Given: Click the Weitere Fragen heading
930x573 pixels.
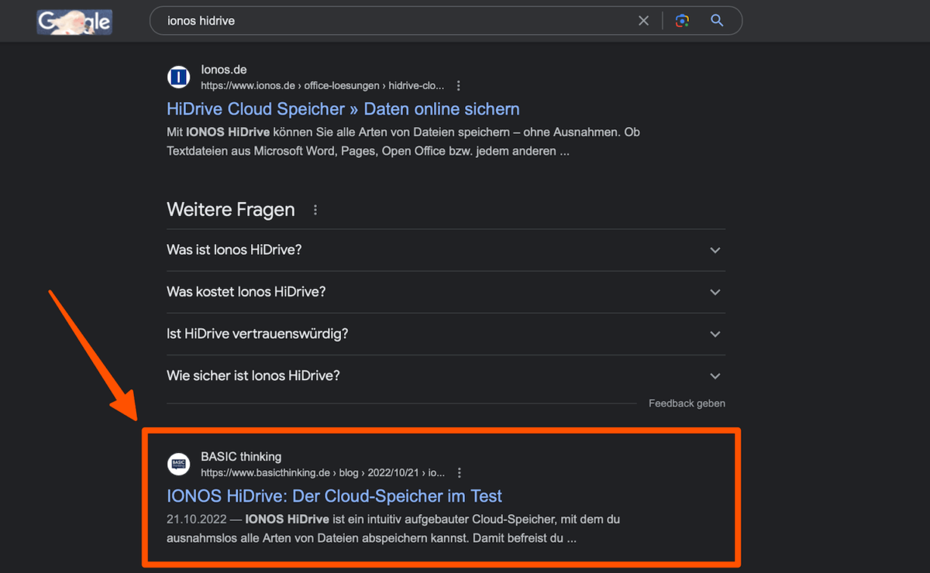Looking at the screenshot, I should point(230,209).
